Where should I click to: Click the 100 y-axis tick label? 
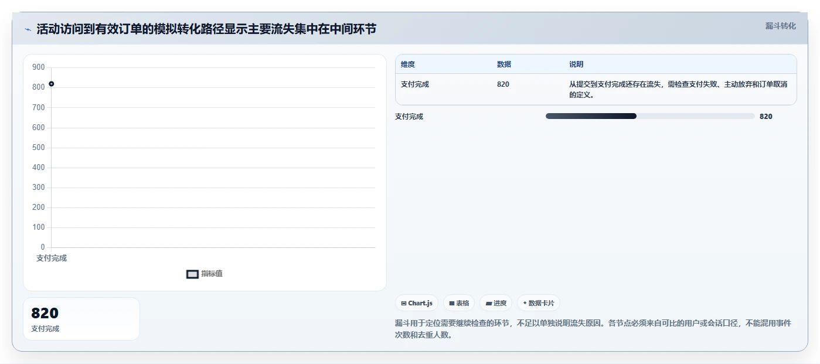click(x=39, y=227)
